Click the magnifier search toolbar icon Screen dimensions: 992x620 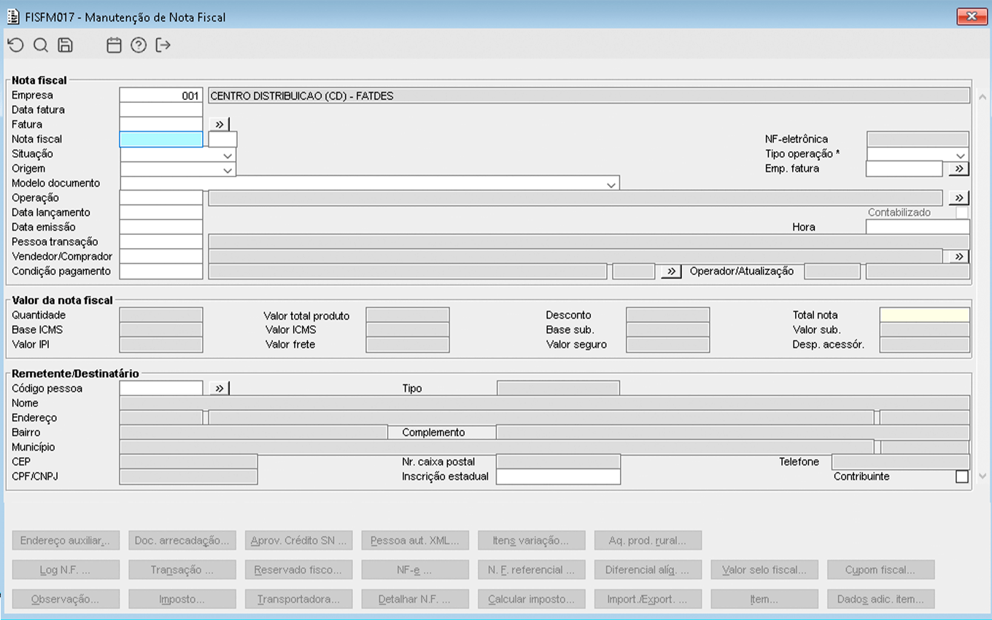(x=41, y=45)
